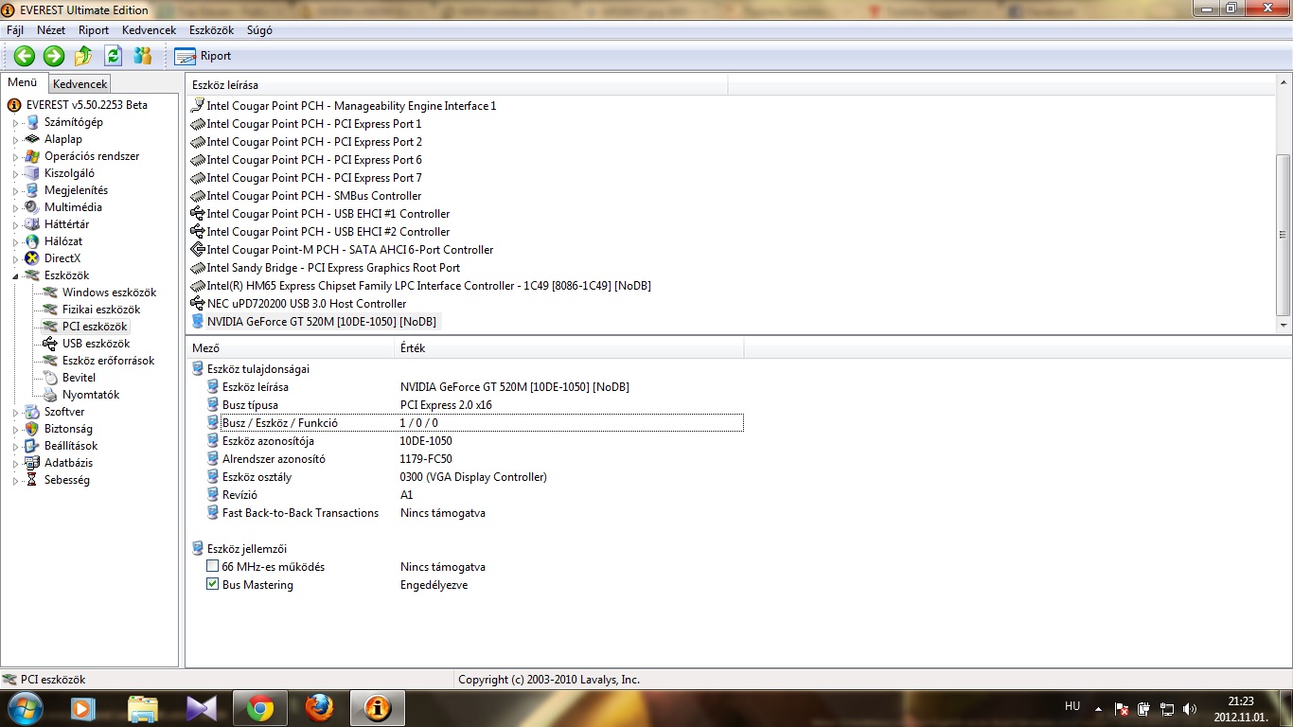Open the Riport toolbar button
Image resolution: width=1293 pixels, height=727 pixels.
[x=203, y=56]
